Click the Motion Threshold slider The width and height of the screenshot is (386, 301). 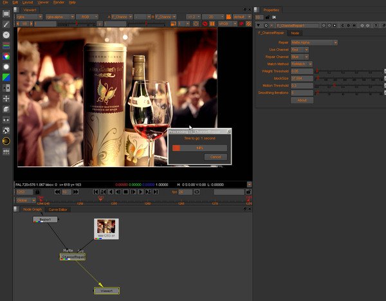(x=348, y=86)
